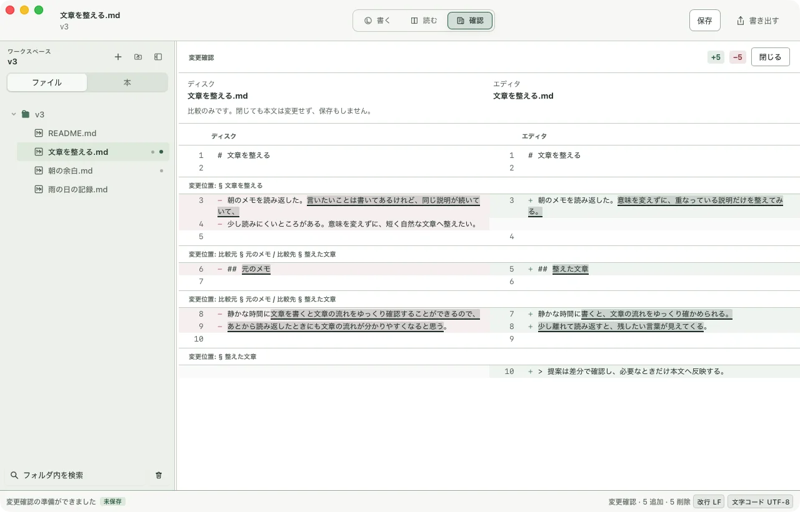The height and width of the screenshot is (512, 800).
Task: Click the 変更確認 panel title
Action: pos(201,57)
